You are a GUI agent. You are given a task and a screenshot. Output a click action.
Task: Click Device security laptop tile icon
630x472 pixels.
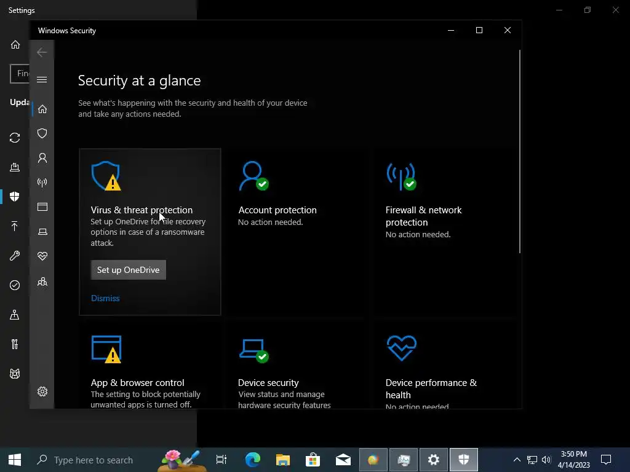[x=253, y=351]
